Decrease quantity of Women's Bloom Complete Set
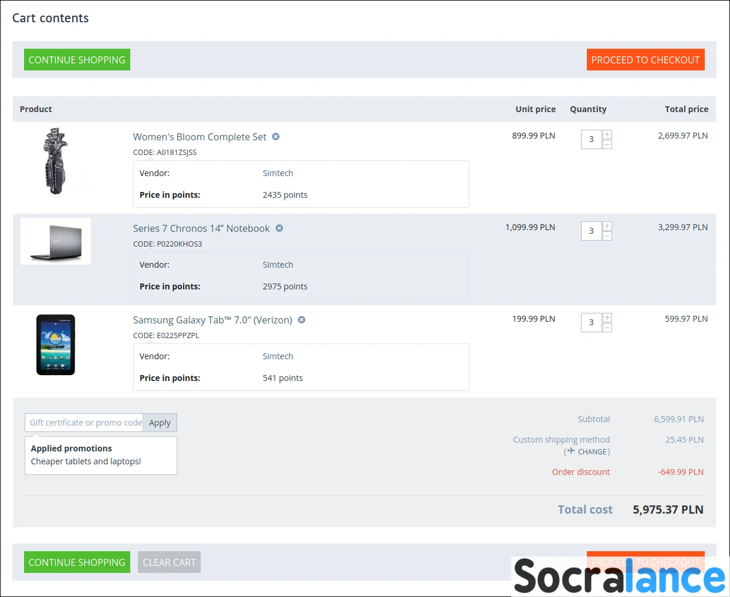Screen dimensions: 730x597 607,144
